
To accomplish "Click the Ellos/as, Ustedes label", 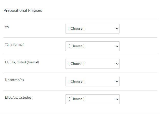I will [18, 97].
